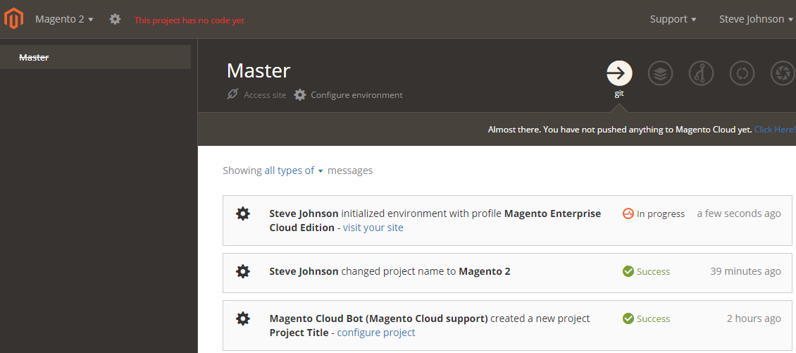Screen dimensions: 796x353
Task: Click gear icon on initialized environment message
Action: (x=243, y=213)
